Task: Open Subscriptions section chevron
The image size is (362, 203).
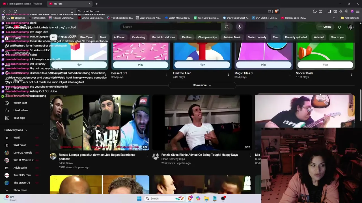Action: tap(26, 130)
